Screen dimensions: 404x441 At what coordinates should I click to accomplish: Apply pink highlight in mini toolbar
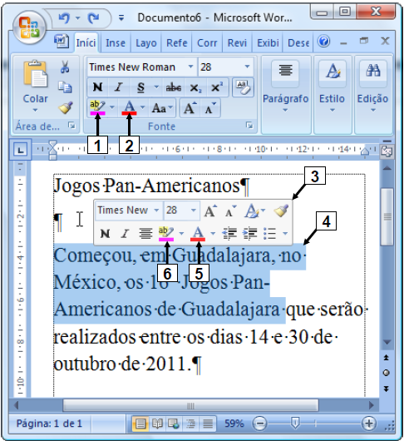point(166,234)
